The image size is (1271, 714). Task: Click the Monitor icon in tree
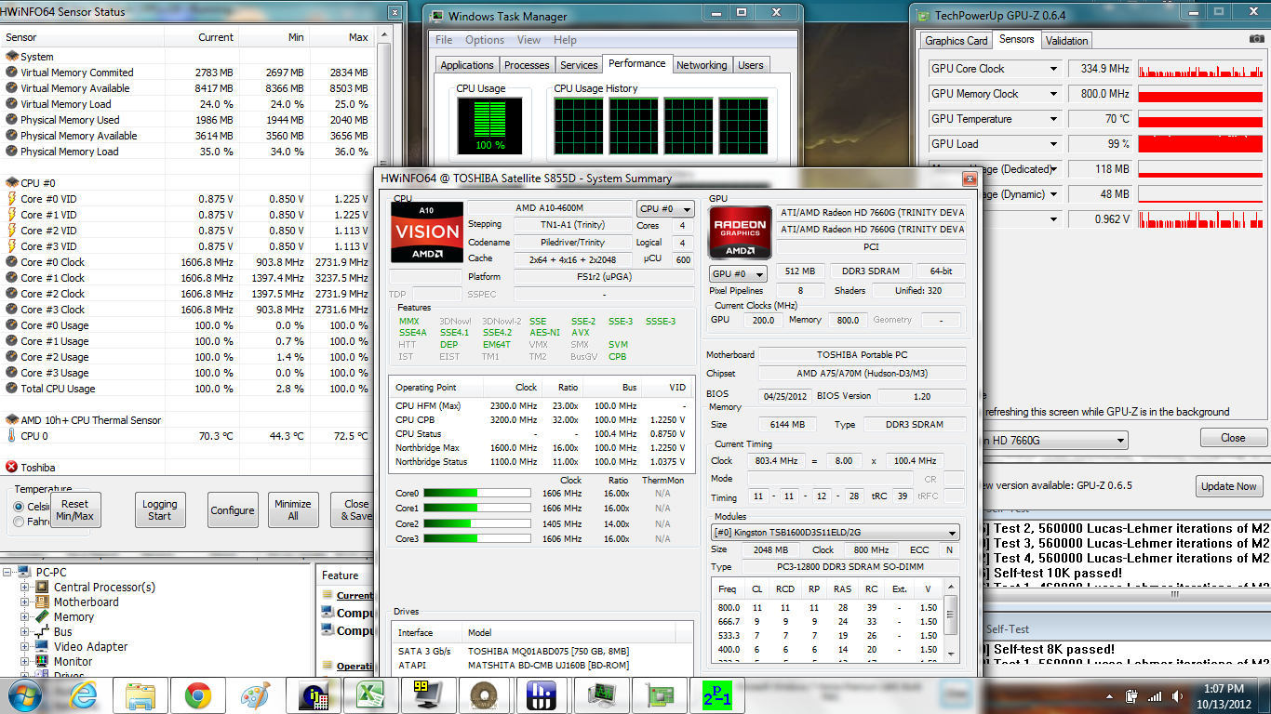[43, 661]
